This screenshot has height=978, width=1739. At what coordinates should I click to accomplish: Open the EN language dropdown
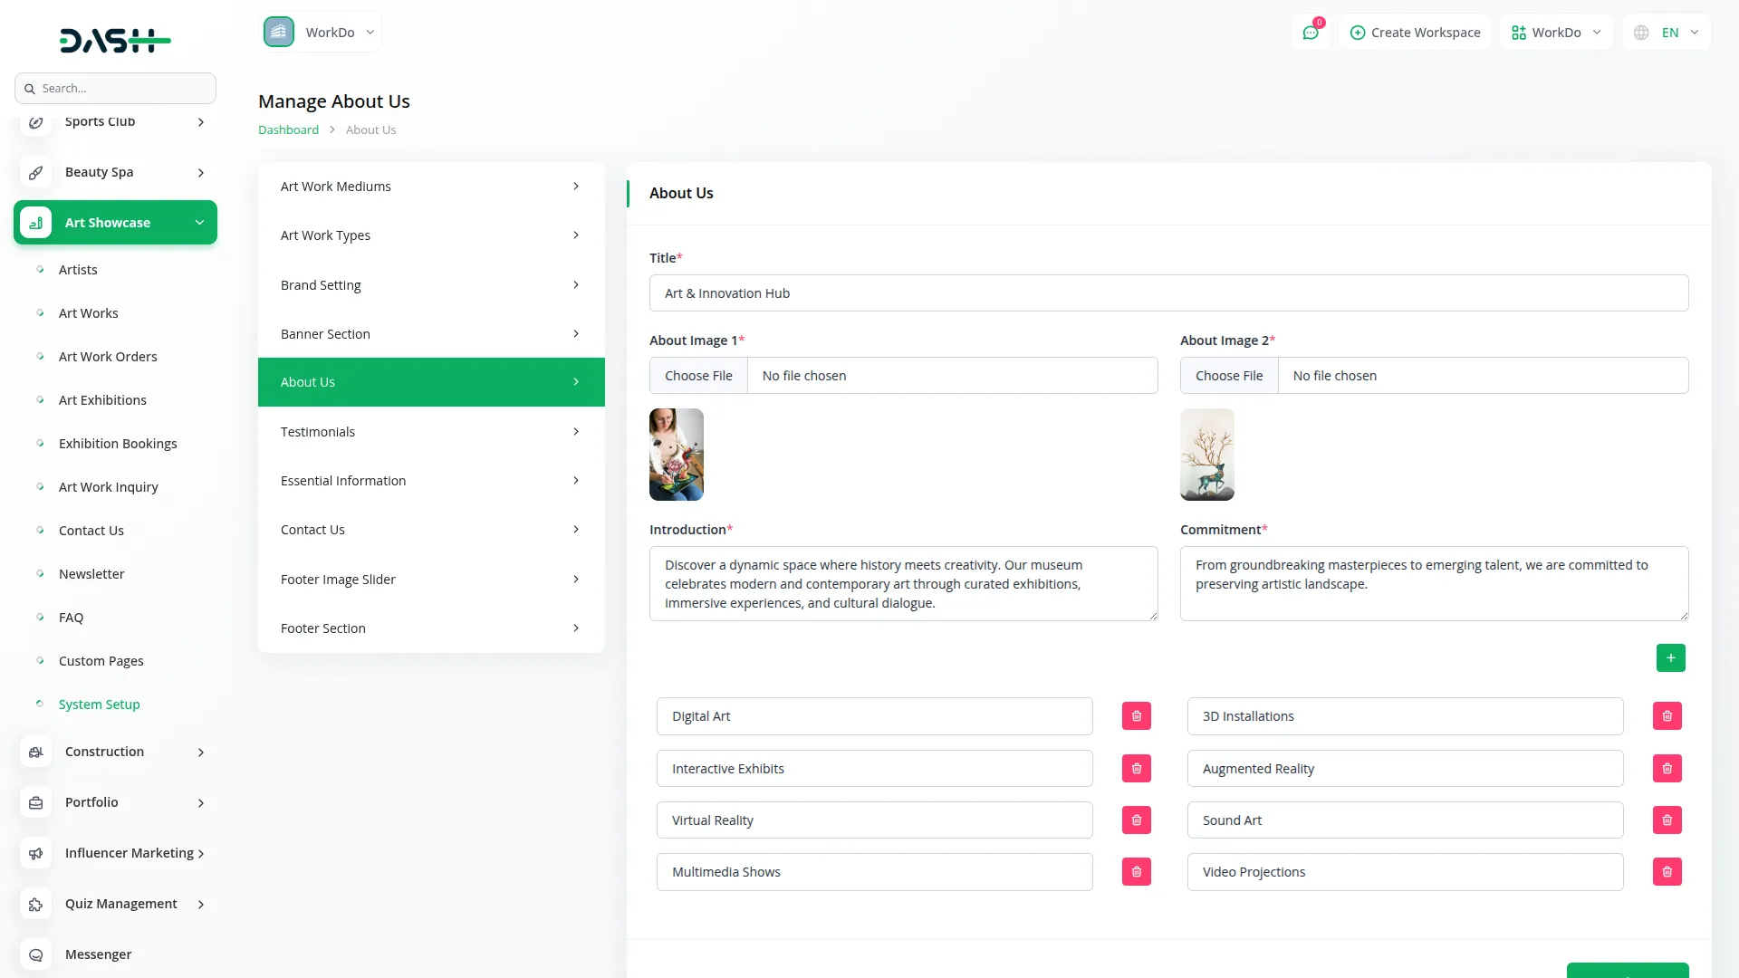[x=1667, y=33]
